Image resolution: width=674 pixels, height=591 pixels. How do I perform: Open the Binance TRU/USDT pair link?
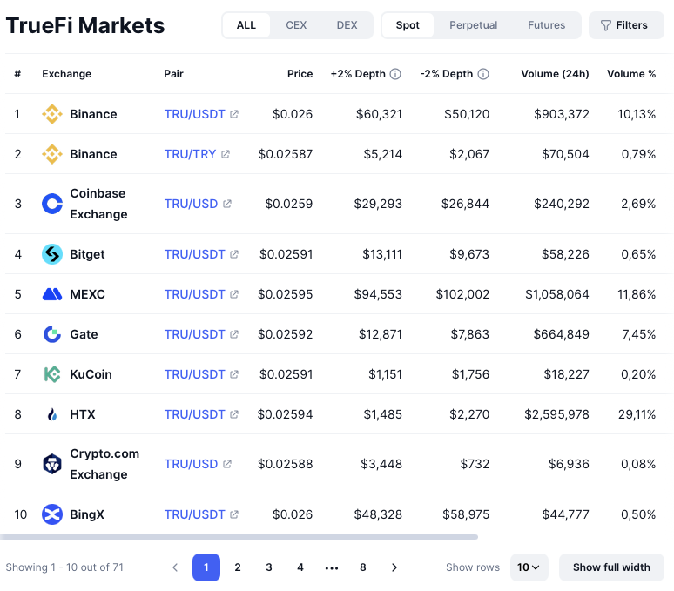194,114
